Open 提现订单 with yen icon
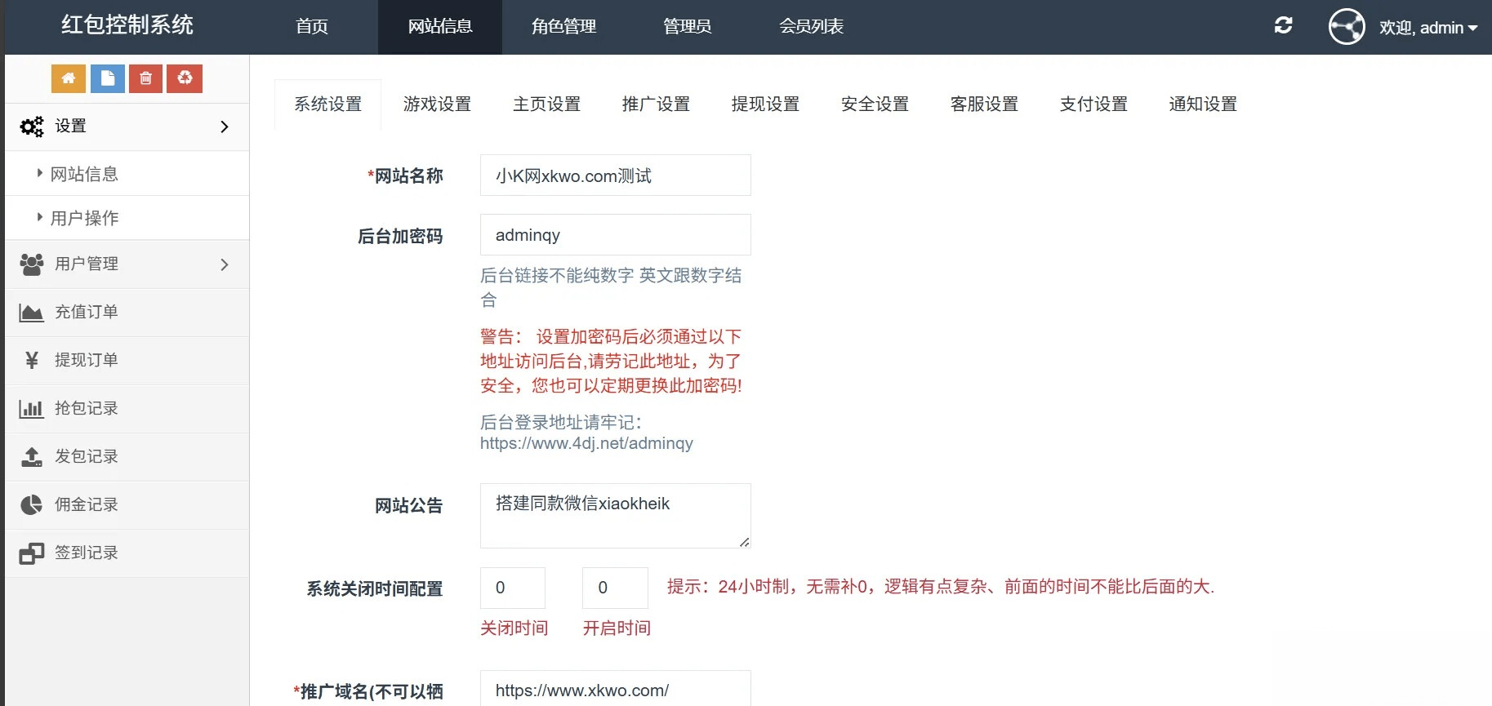1492x706 pixels. click(86, 360)
